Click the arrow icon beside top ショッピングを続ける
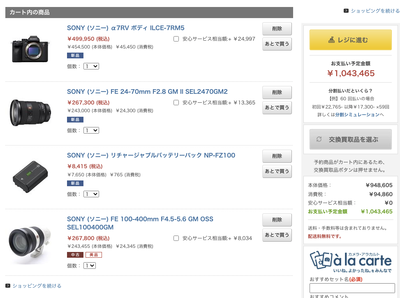This screenshot has width=400, height=298. tap(346, 11)
